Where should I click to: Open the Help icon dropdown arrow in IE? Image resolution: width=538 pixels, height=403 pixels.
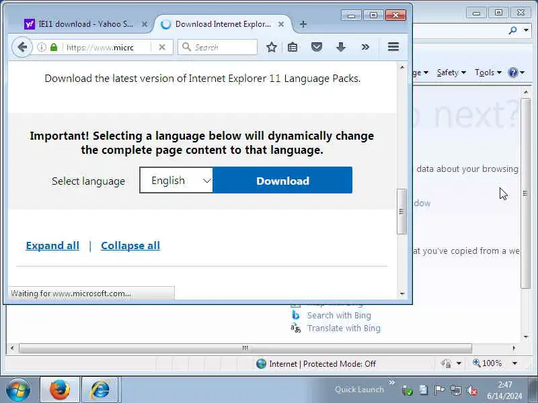click(523, 73)
